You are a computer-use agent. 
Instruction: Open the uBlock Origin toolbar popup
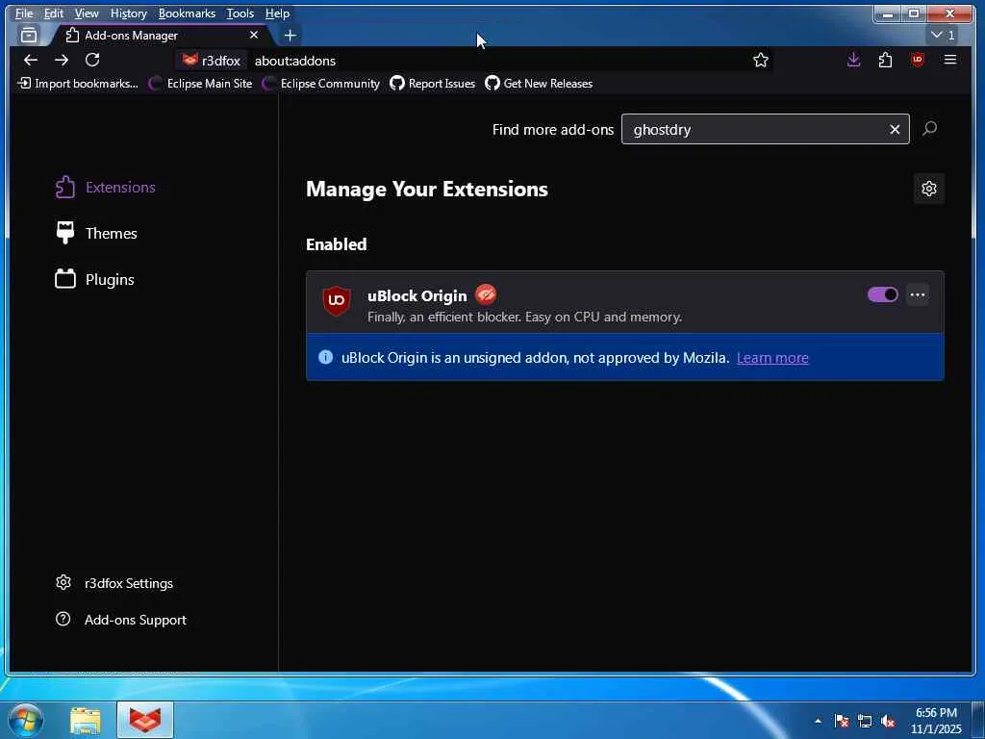point(918,61)
